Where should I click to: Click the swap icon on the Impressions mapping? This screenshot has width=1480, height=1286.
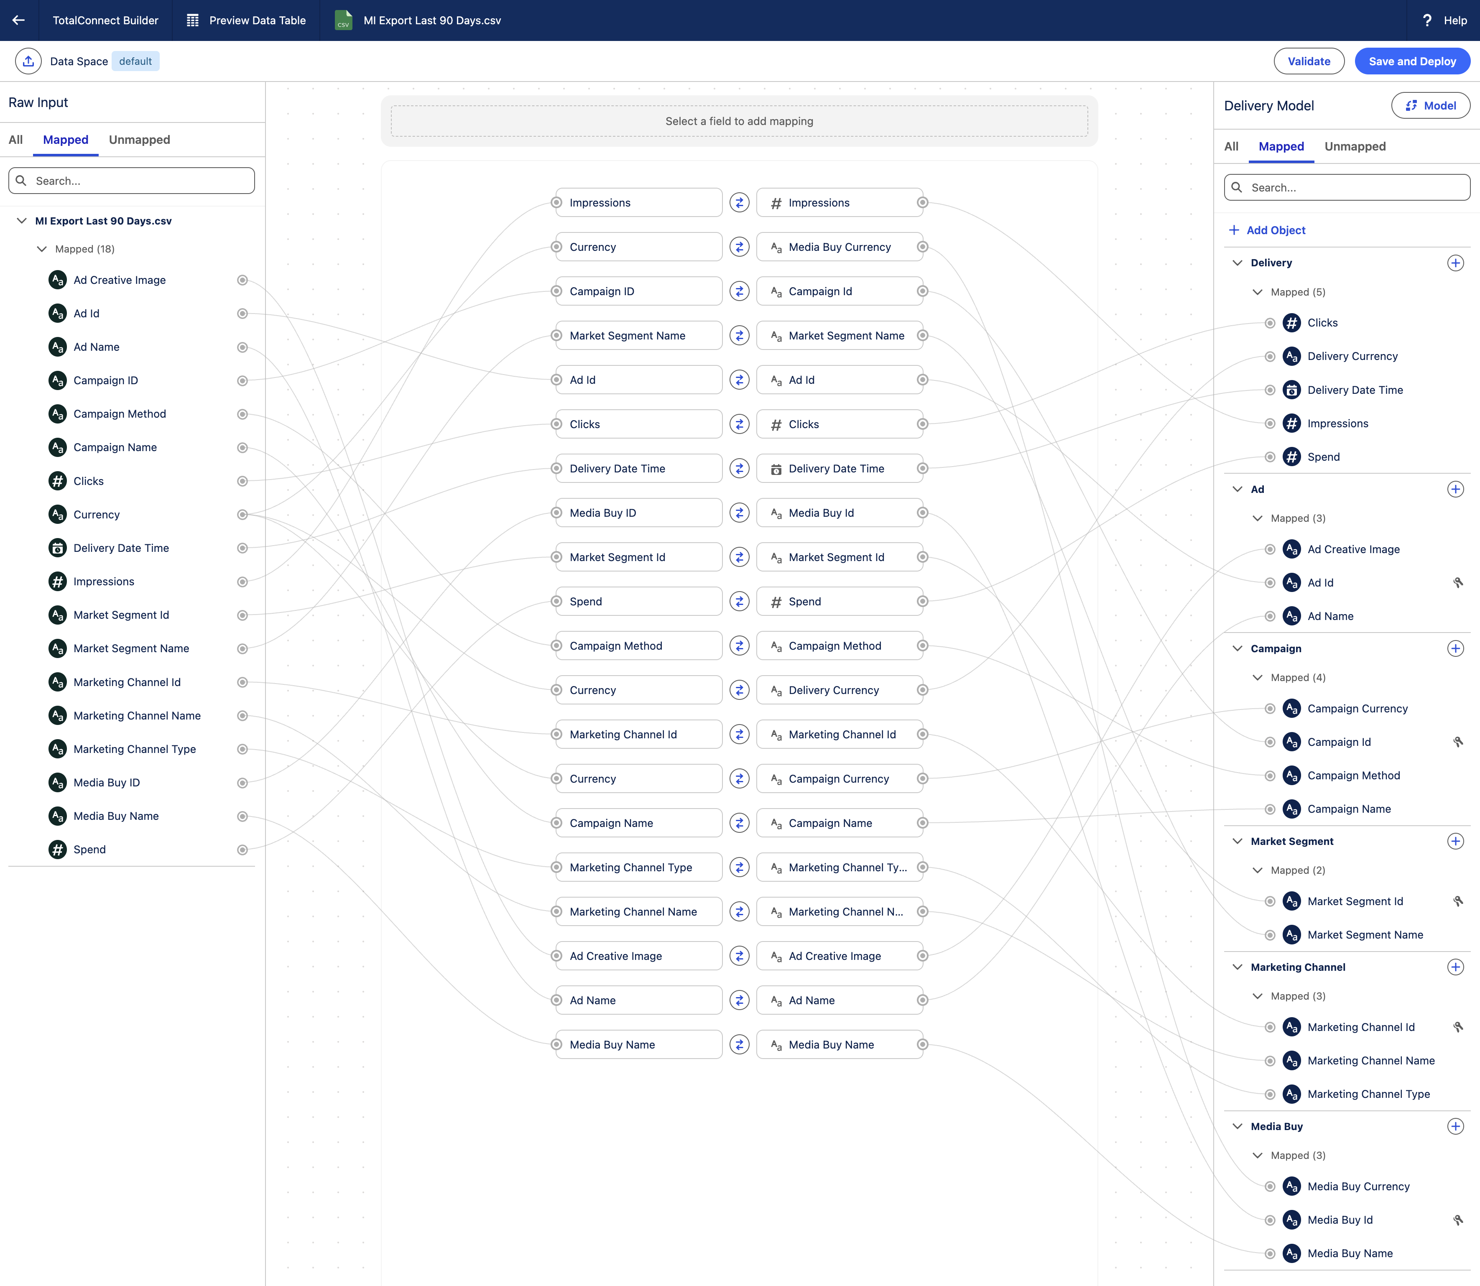[x=739, y=202]
